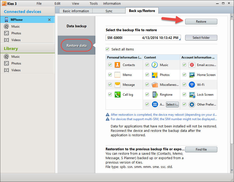234x182 pixels.
Task: Click the Photos icon under Library
Action: click(x=6, y=63)
